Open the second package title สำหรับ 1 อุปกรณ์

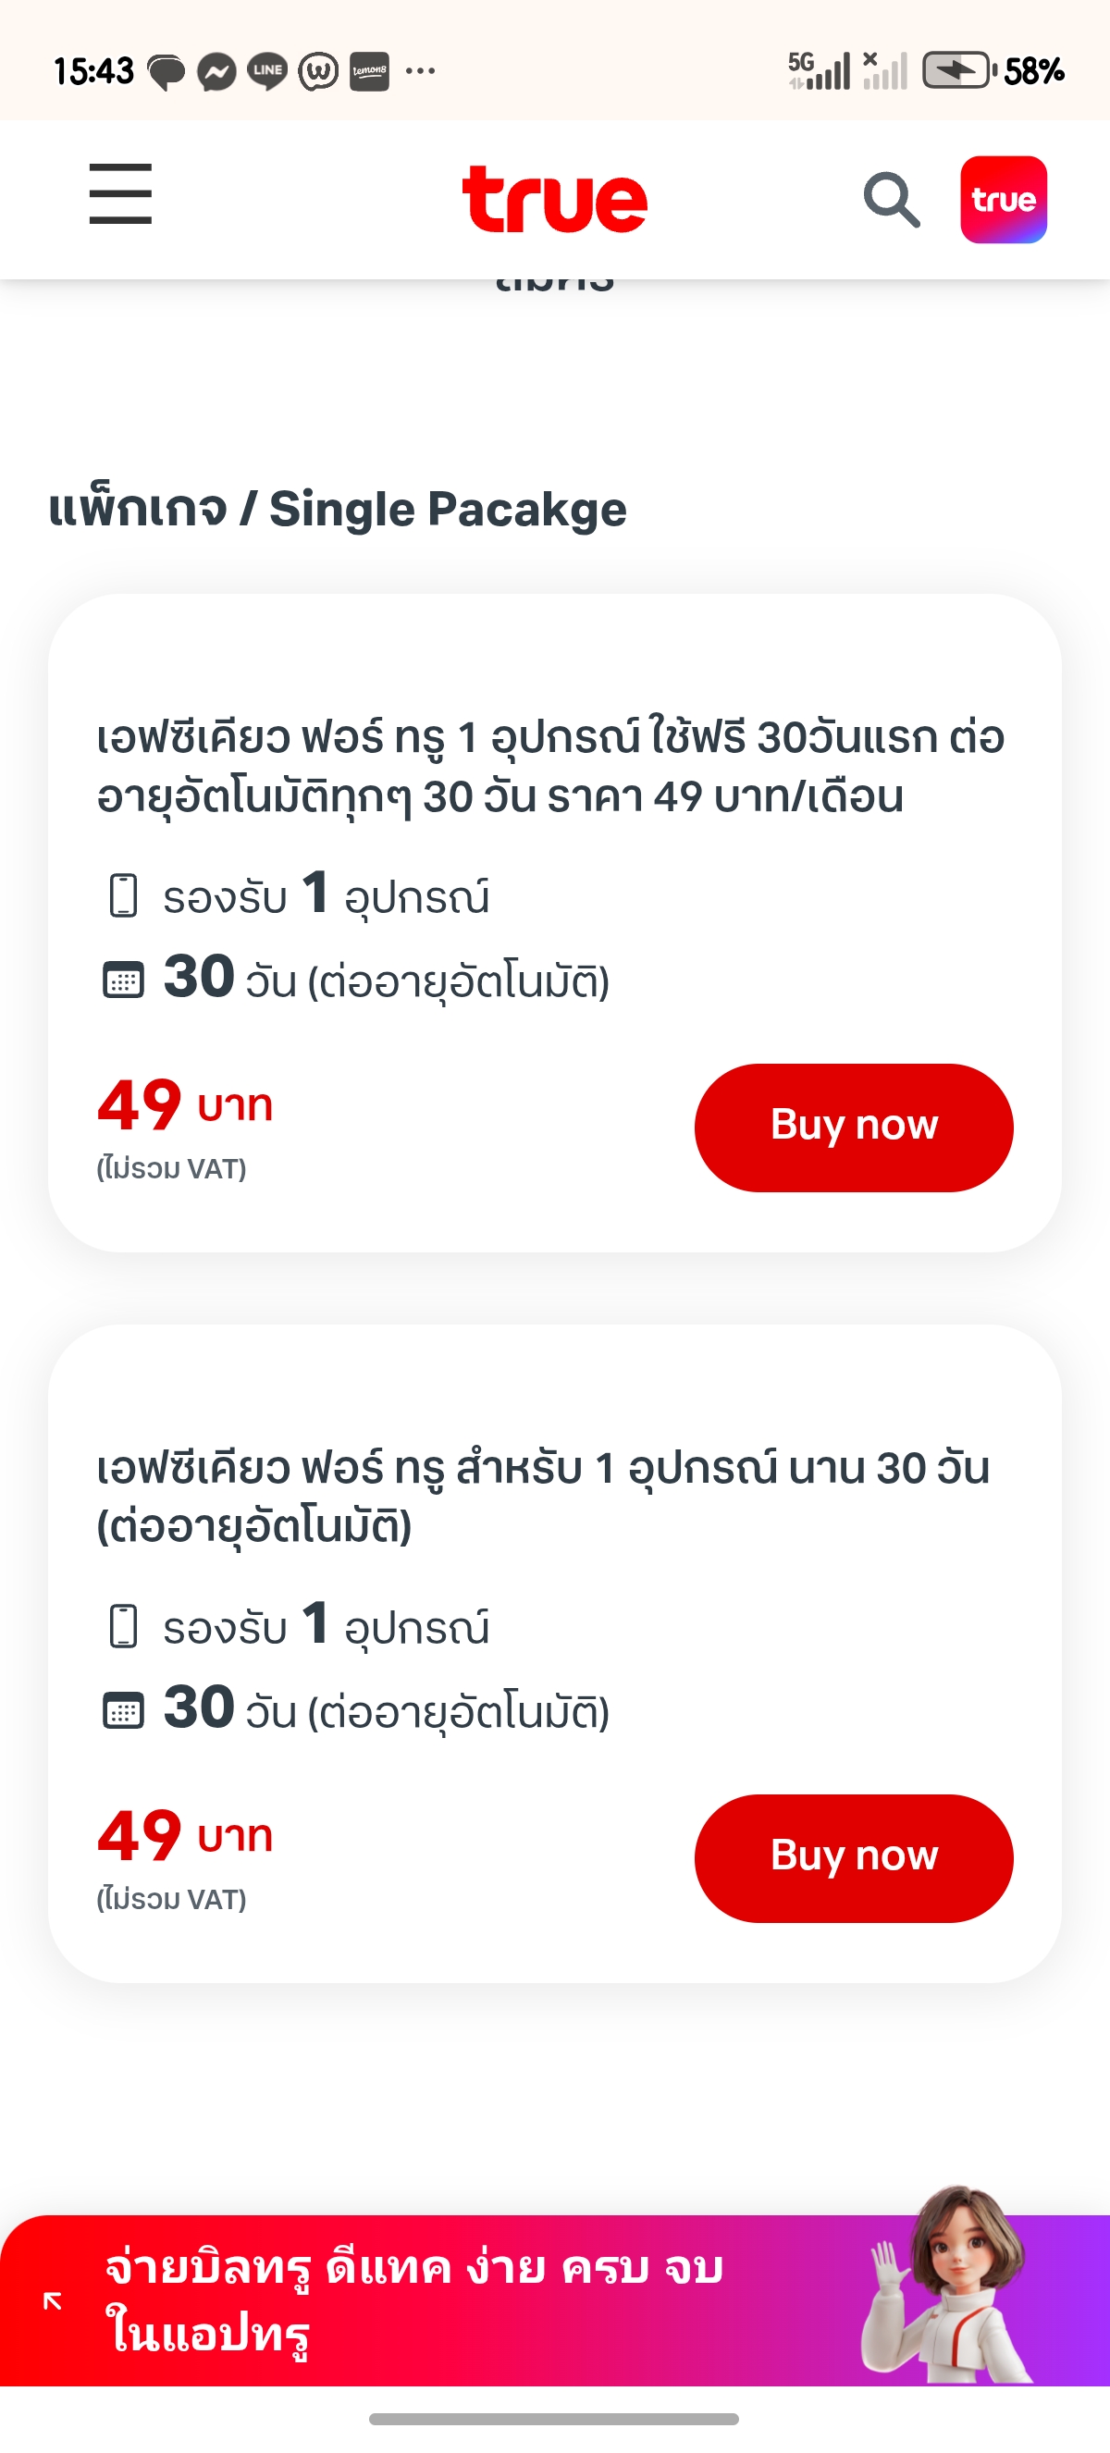pos(543,1496)
